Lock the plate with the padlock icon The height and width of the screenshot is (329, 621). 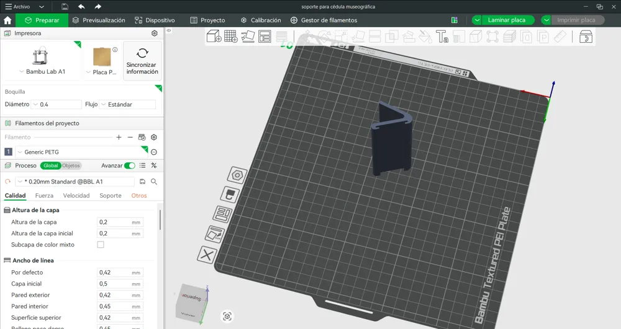[x=230, y=195]
